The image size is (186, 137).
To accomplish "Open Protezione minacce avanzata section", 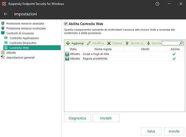I will click(x=25, y=24).
